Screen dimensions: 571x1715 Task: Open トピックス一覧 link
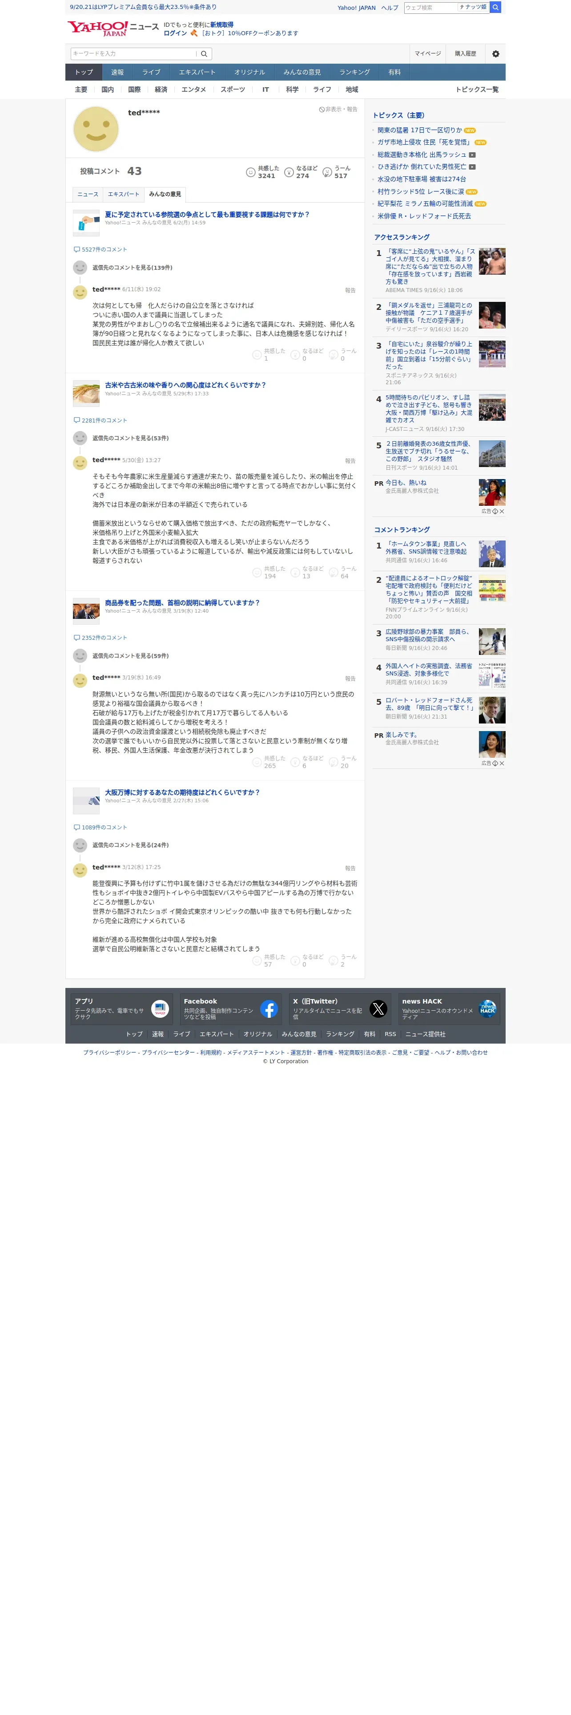[477, 90]
